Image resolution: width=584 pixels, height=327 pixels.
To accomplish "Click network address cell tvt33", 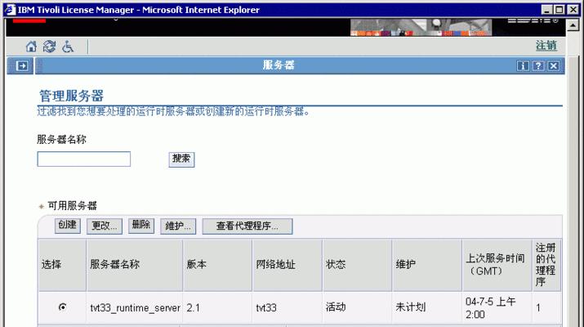I will tap(288, 308).
